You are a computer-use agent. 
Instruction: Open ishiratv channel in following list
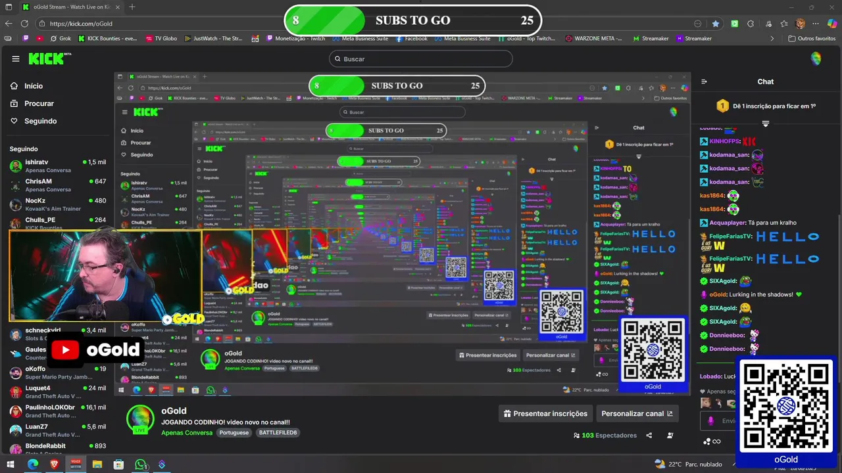57,166
